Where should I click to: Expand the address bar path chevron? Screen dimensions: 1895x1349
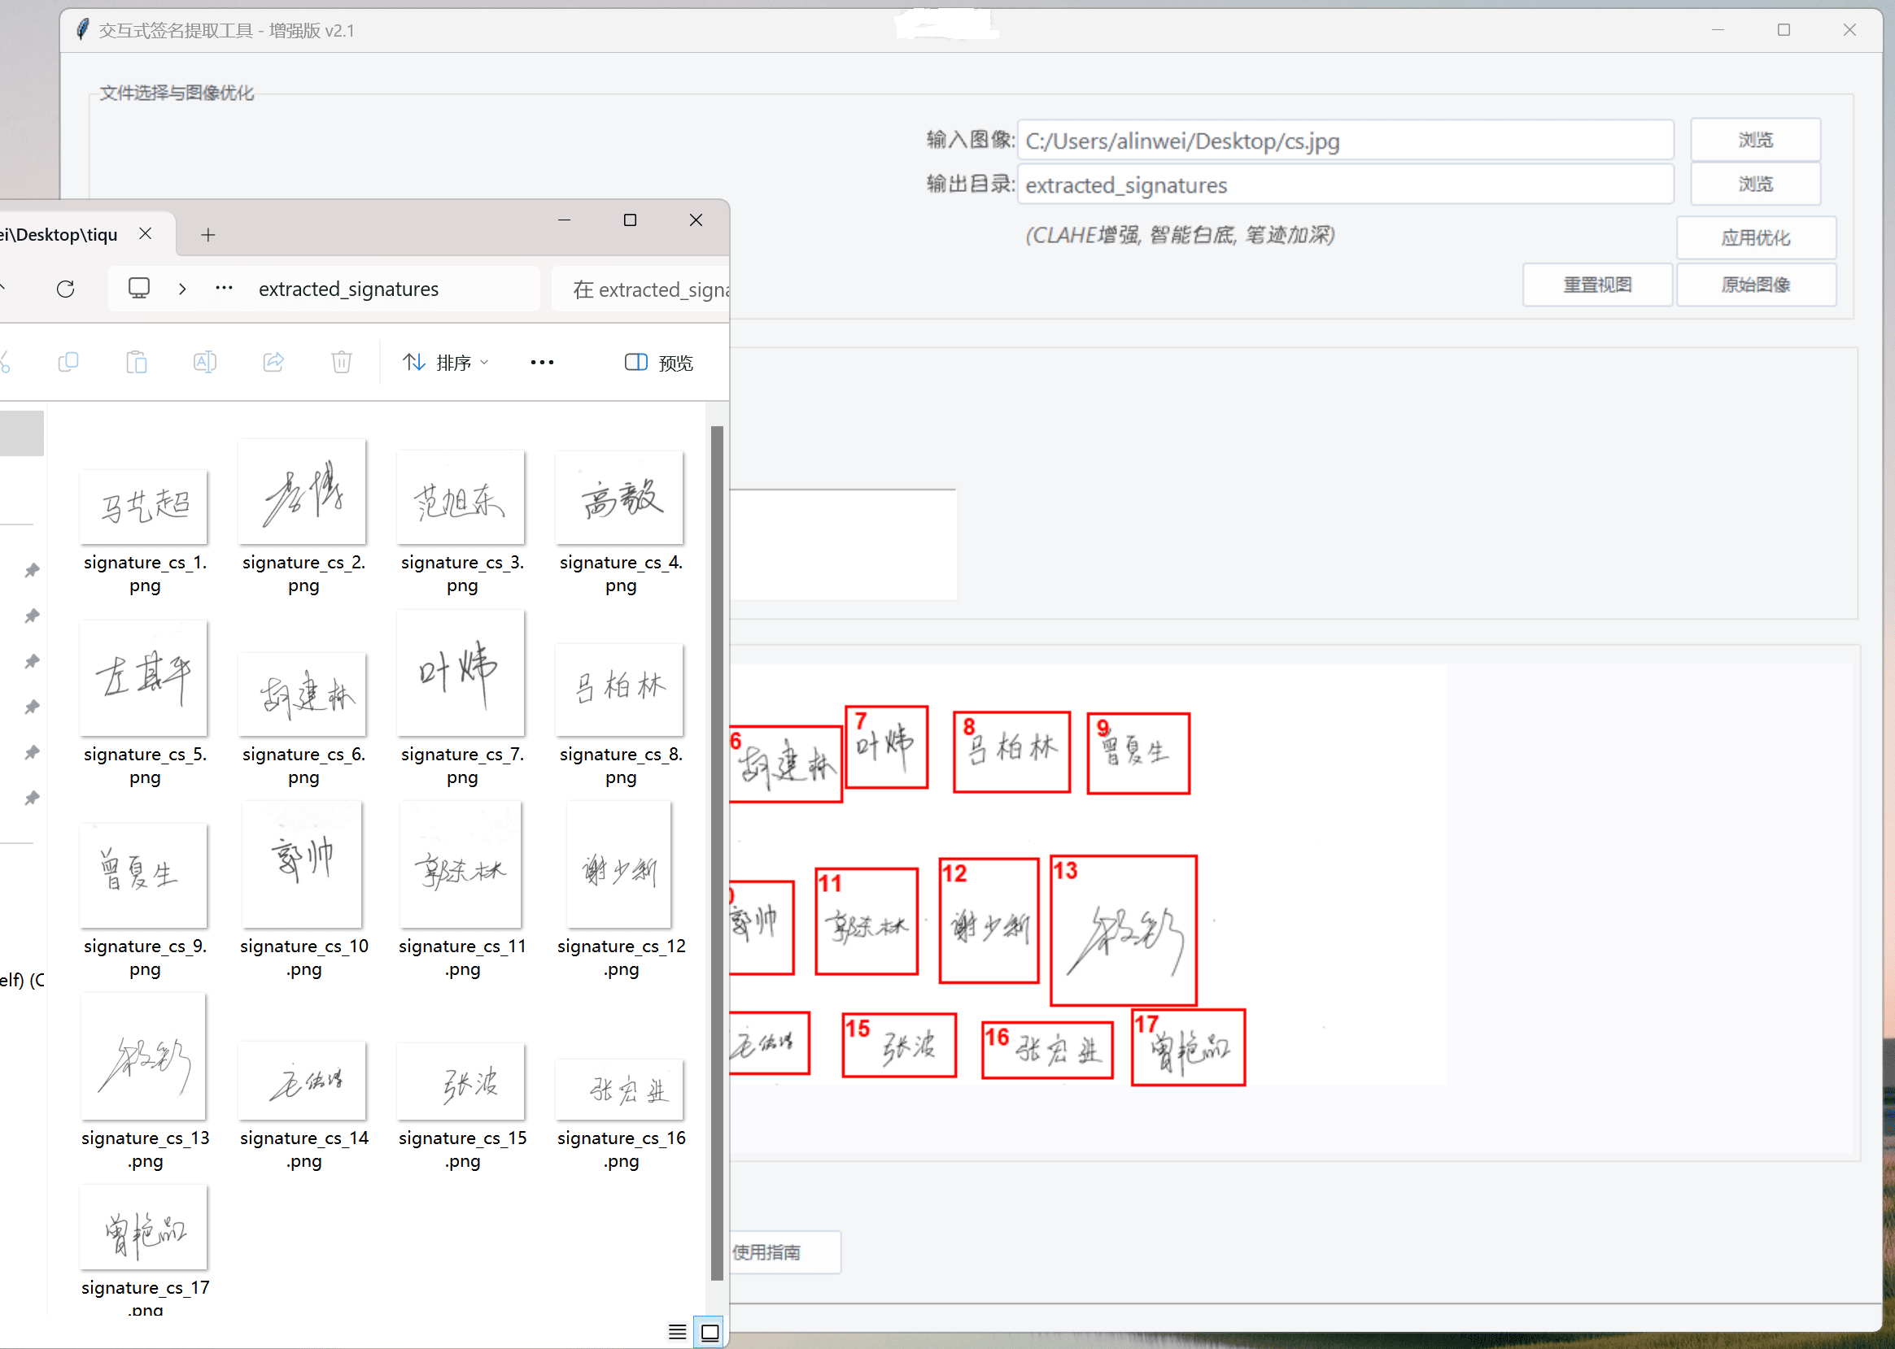coord(182,289)
